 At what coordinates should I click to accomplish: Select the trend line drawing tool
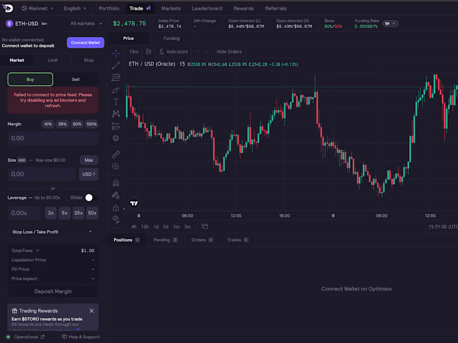click(116, 65)
